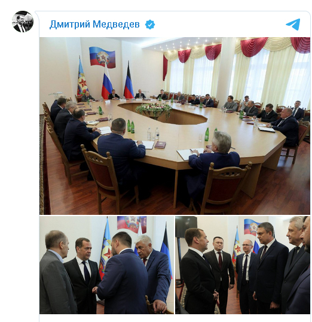Click the blue verified checkmark badge
Viewport: 312px width, 322px height.
click(150, 25)
